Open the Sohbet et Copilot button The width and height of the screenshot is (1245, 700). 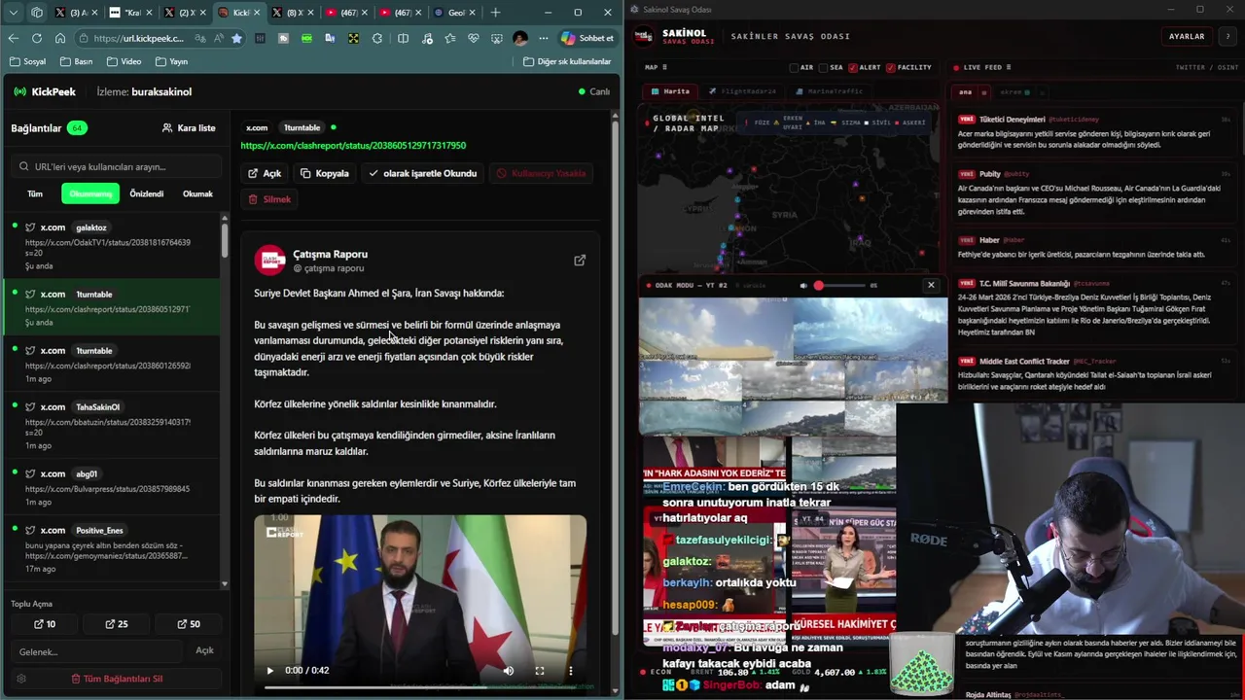pos(587,38)
